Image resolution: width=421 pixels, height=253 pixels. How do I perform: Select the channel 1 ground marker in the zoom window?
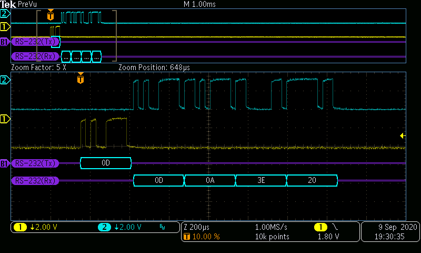pos(5,120)
